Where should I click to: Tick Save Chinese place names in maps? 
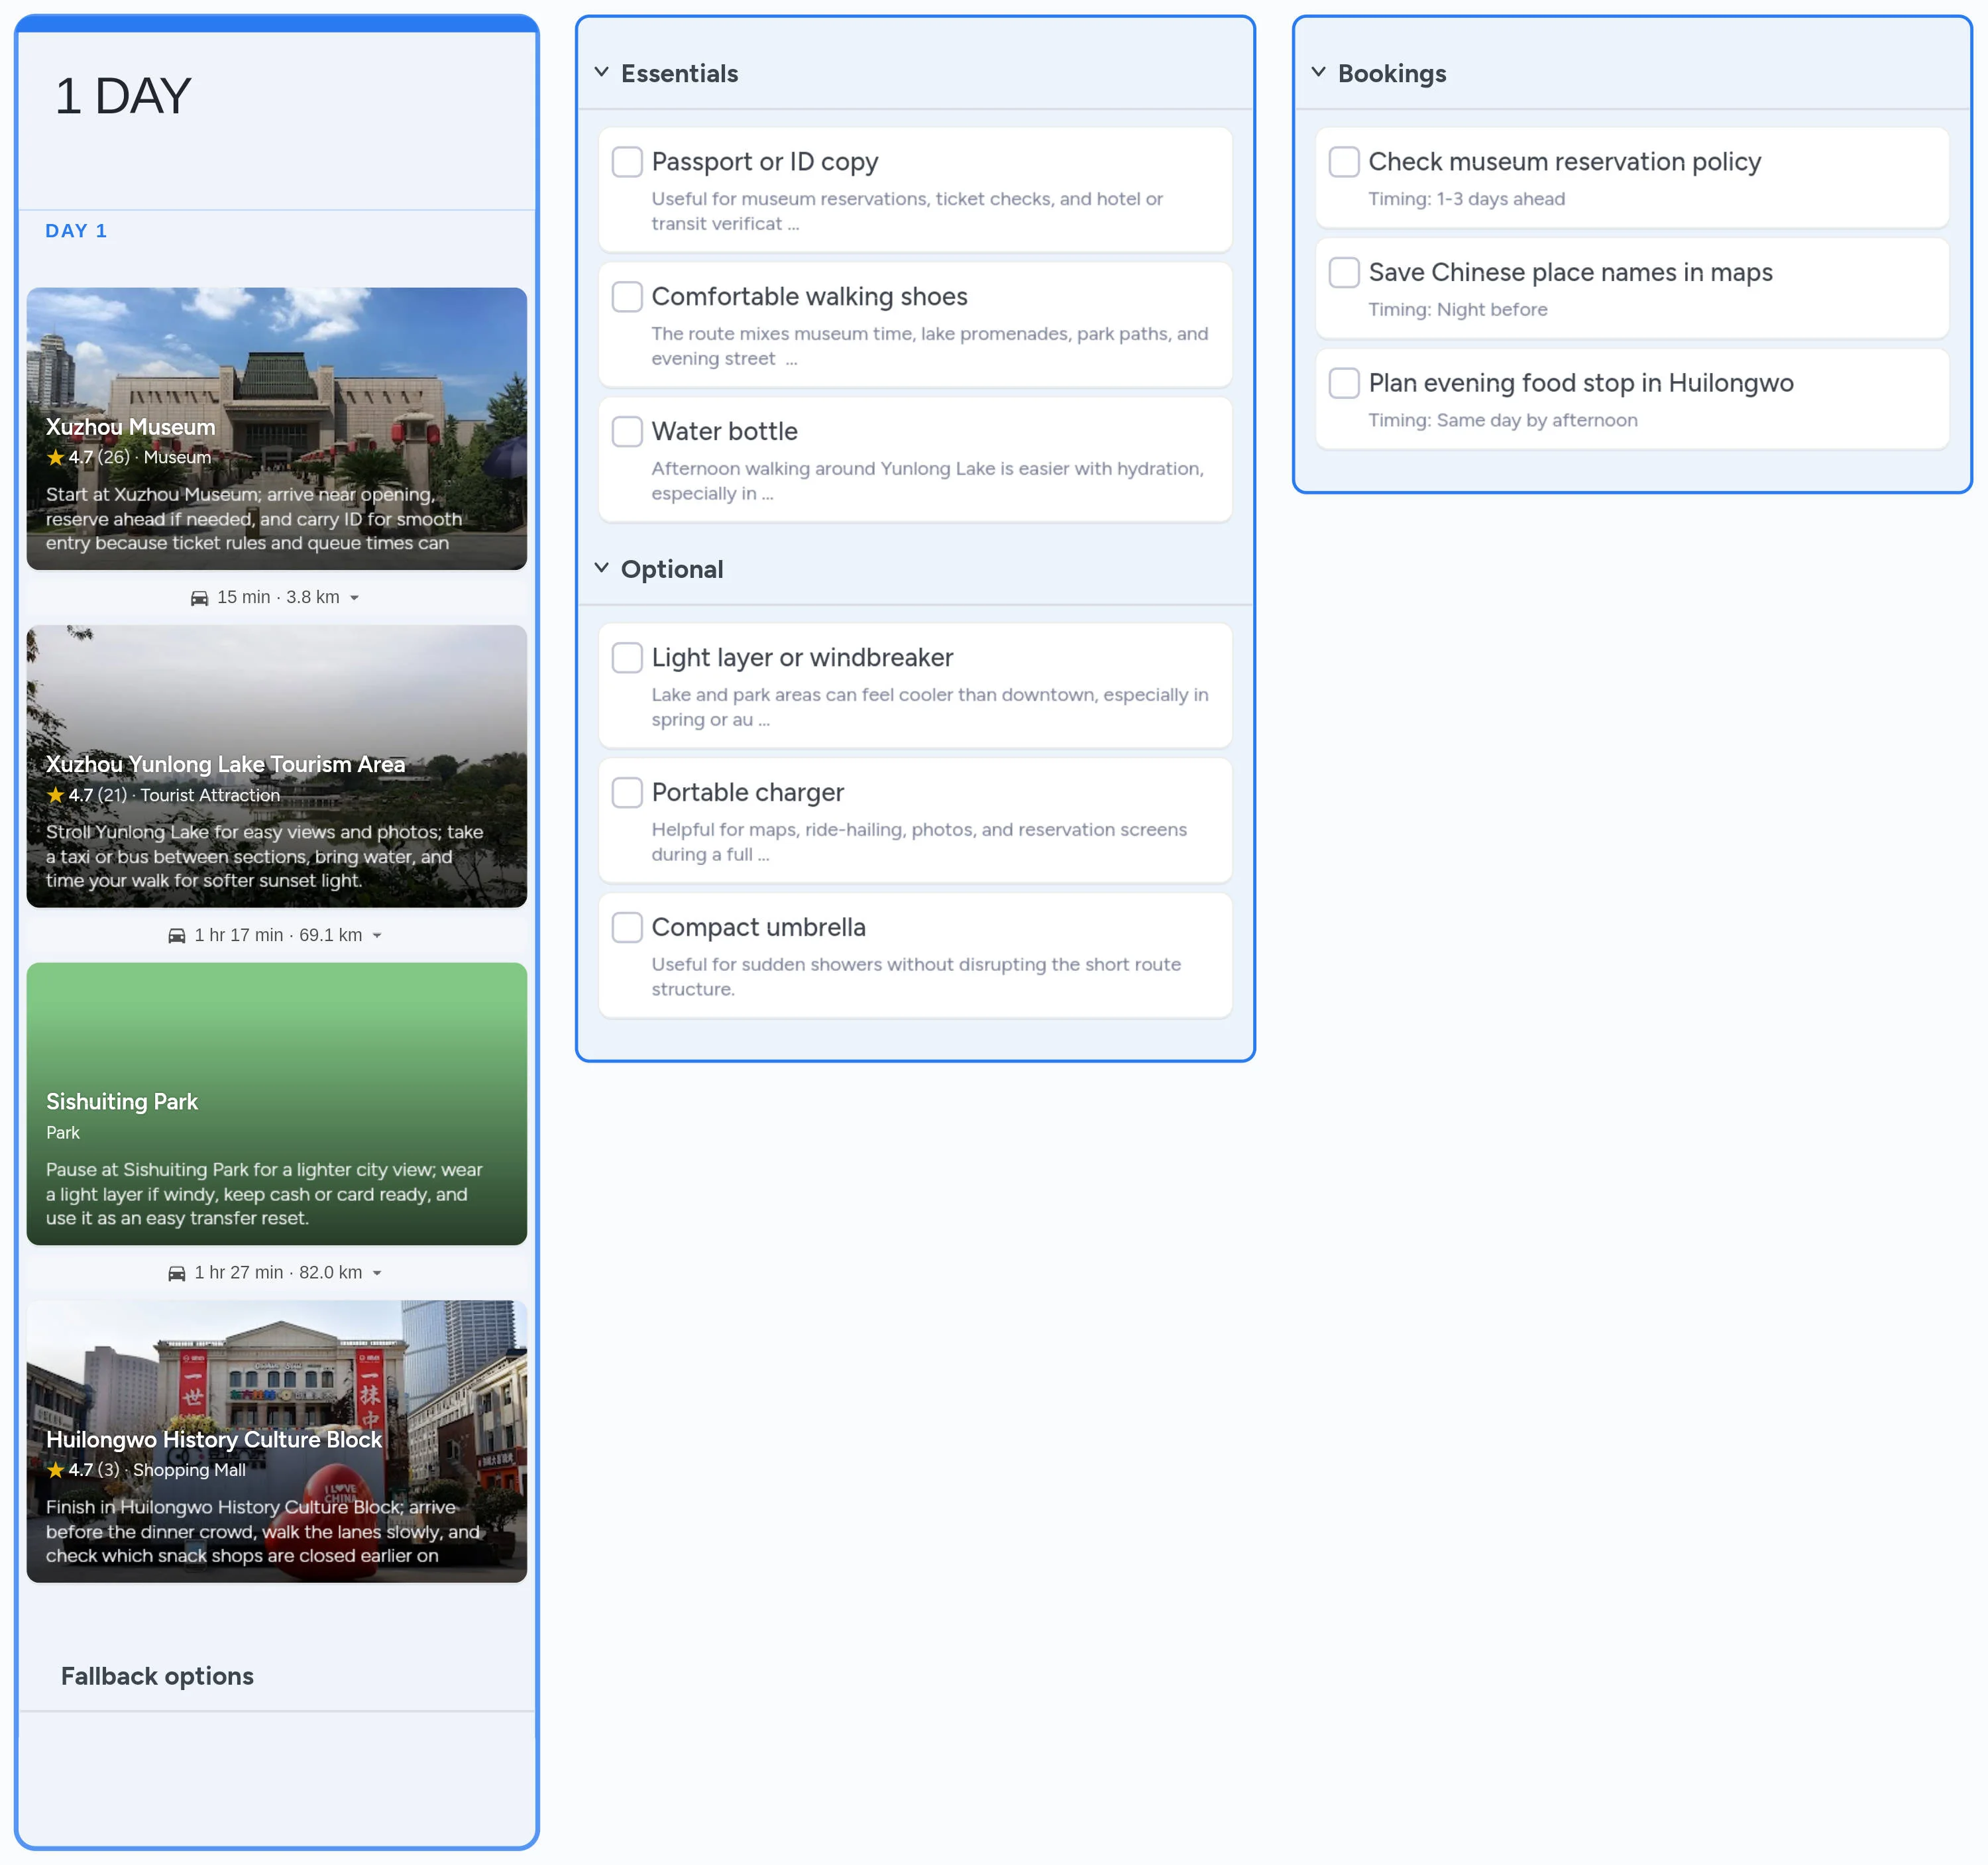[1344, 273]
